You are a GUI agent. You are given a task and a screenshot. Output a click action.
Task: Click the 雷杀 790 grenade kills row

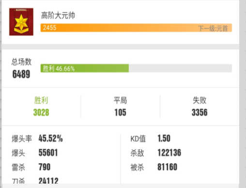tap(31, 167)
